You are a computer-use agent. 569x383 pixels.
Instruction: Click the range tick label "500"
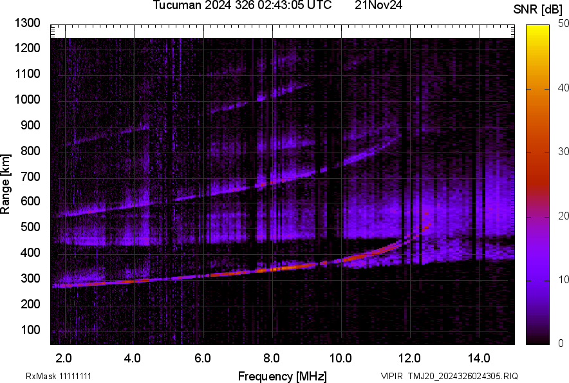click(30, 227)
